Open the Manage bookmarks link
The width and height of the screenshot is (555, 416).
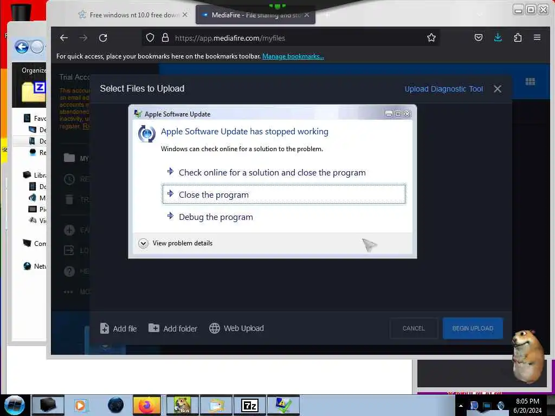pyautogui.click(x=293, y=56)
